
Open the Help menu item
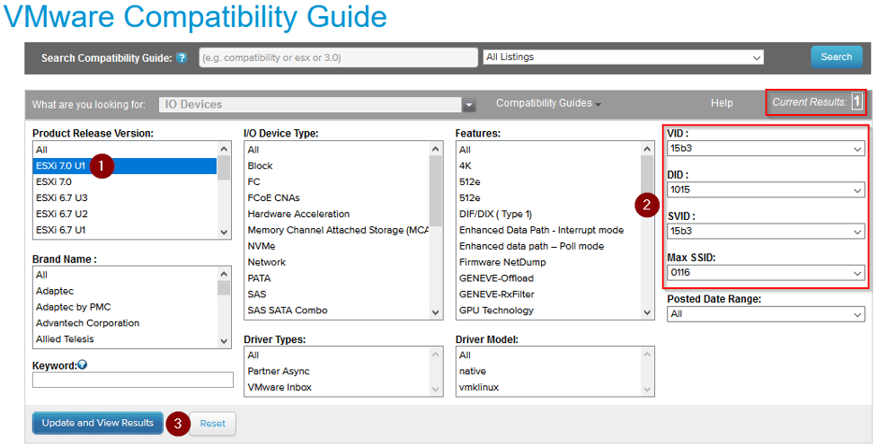pos(722,103)
